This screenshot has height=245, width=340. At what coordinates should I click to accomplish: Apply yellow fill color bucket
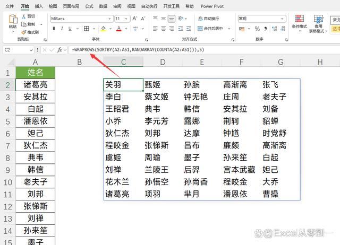104,29
